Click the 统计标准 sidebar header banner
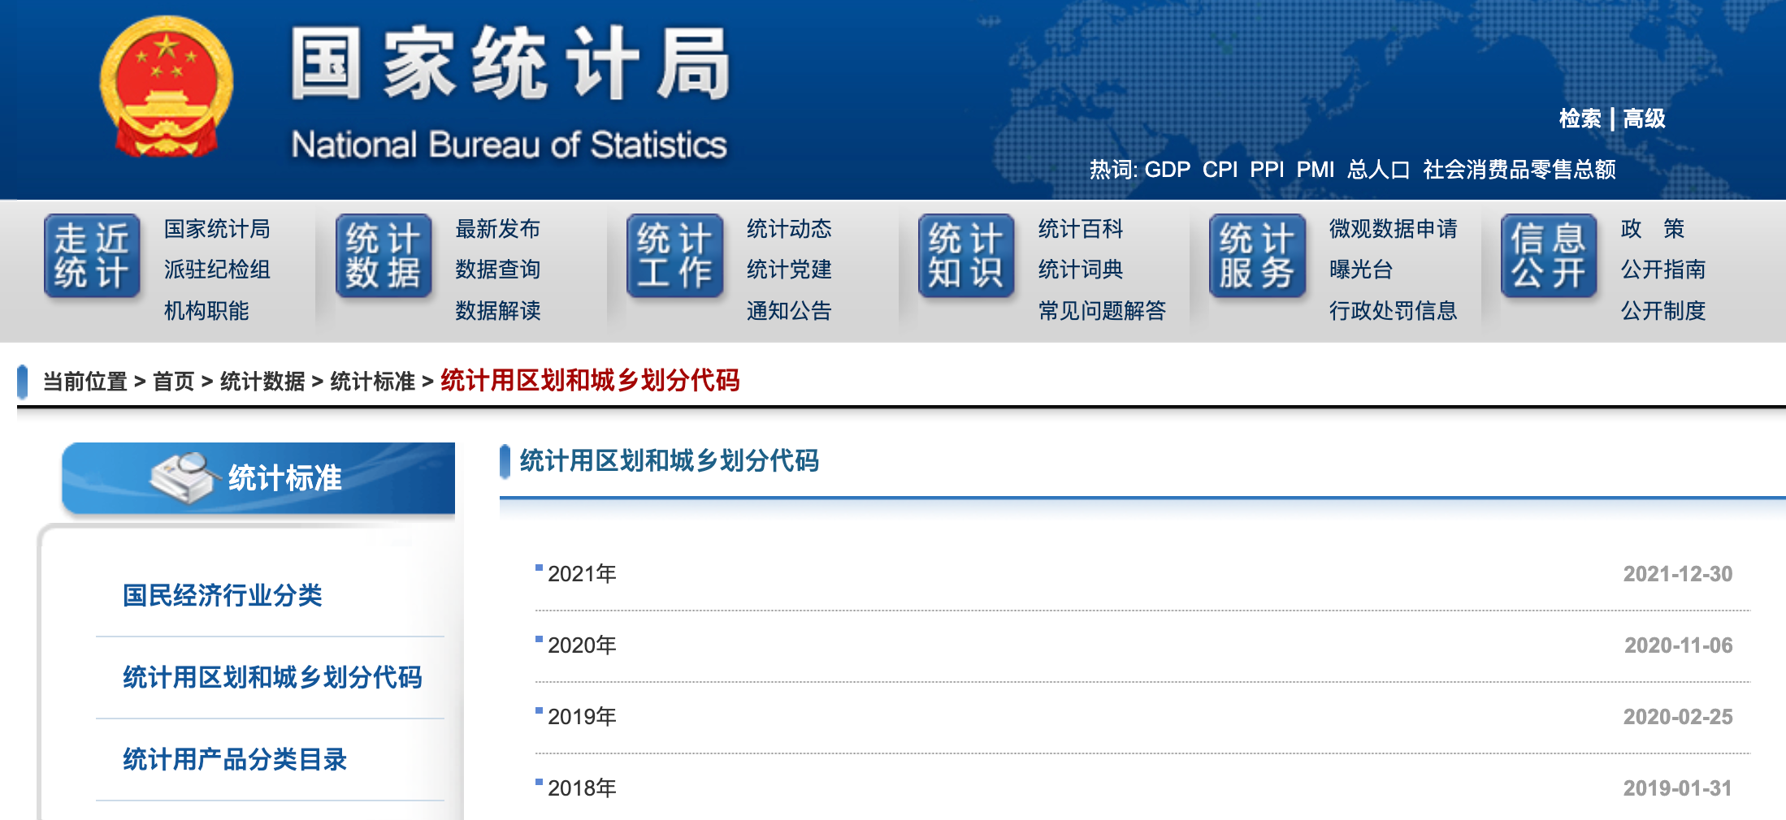Image resolution: width=1786 pixels, height=820 pixels. pyautogui.click(x=258, y=478)
